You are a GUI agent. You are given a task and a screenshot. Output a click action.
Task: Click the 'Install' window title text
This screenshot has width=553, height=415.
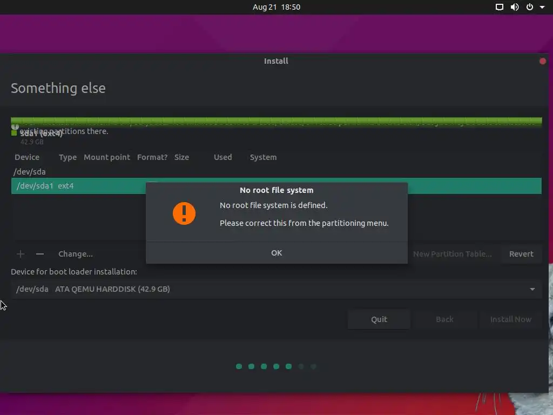[x=276, y=61]
